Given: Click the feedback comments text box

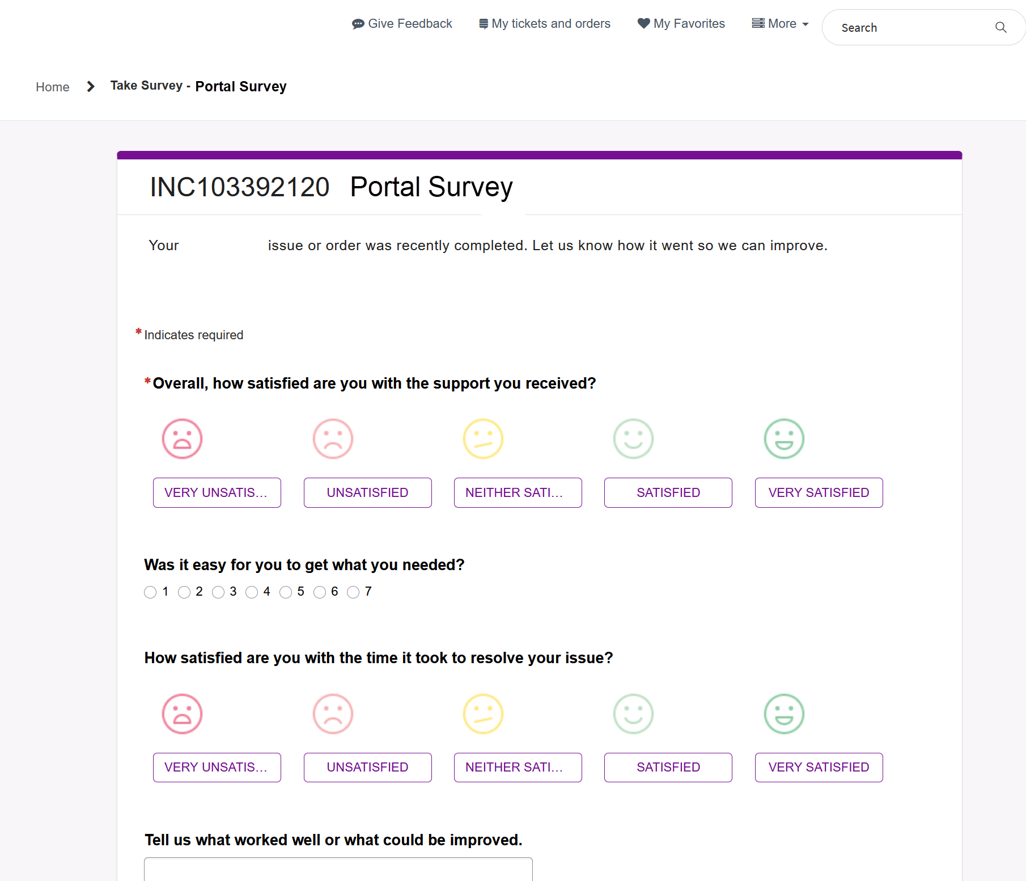Looking at the screenshot, I should 338,869.
